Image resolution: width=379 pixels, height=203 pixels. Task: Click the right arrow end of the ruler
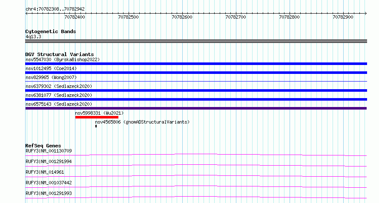[x=366, y=14]
